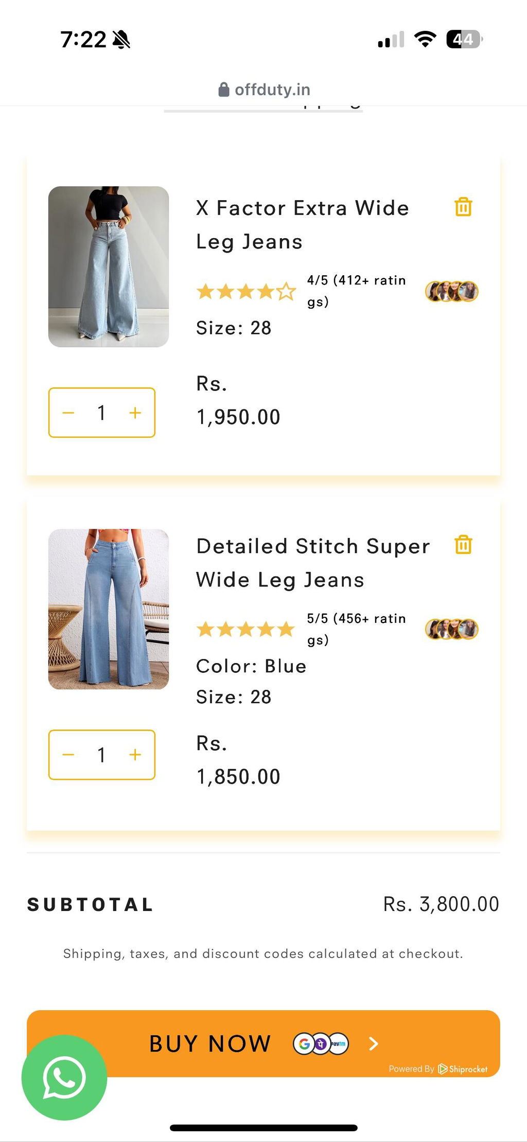View X Factor jeans product thumbnail
Image resolution: width=527 pixels, height=1142 pixels.
point(109,266)
